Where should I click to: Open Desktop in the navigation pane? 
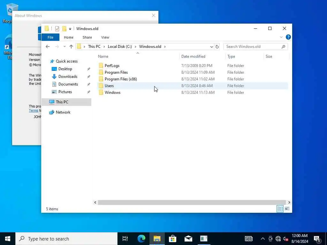[x=65, y=69]
